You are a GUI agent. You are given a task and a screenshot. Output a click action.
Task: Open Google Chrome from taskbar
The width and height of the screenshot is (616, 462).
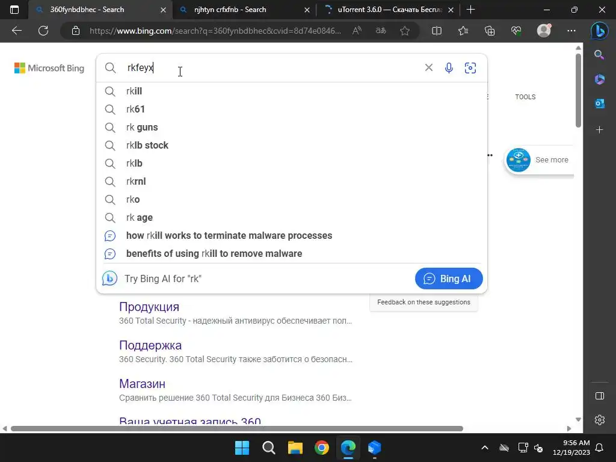tap(322, 448)
